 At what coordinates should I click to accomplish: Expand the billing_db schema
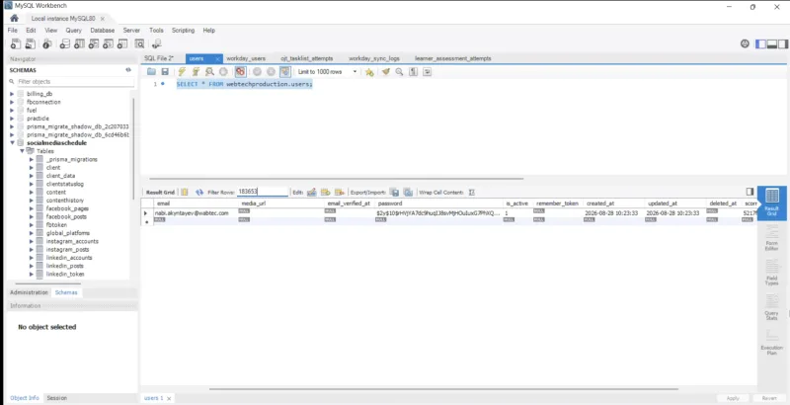pyautogui.click(x=12, y=94)
